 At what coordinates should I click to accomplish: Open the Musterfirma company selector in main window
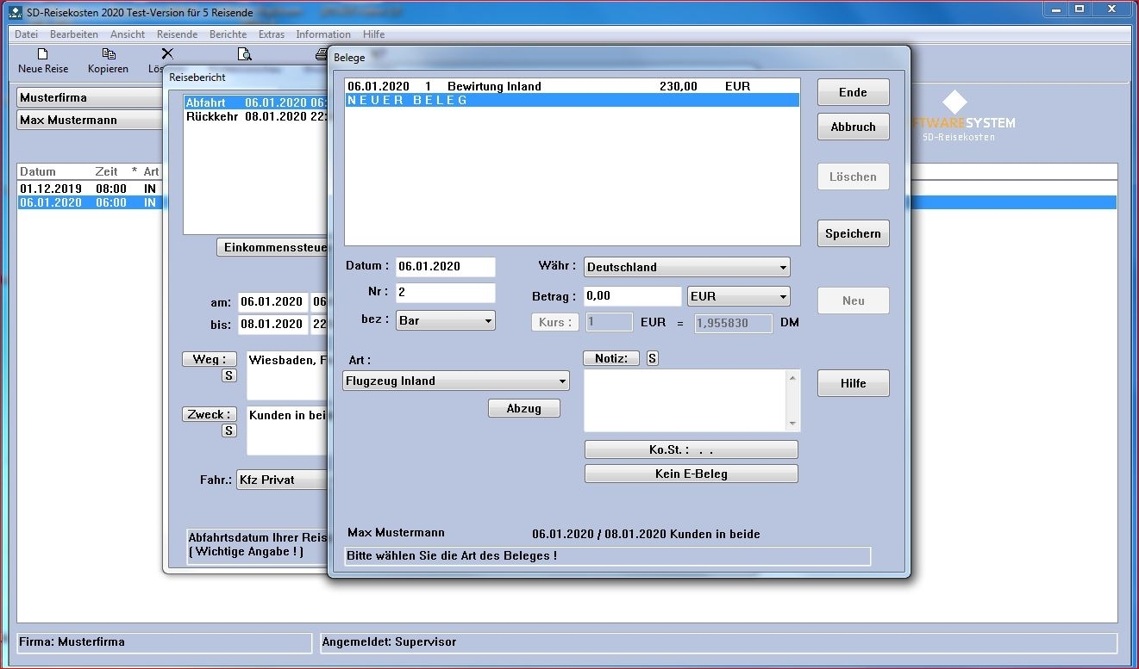point(91,97)
